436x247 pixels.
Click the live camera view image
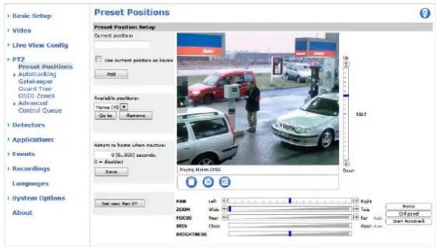[258, 99]
